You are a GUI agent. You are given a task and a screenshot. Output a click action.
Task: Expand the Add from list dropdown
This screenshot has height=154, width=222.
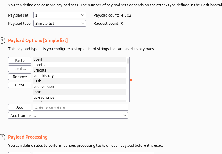point(68,115)
